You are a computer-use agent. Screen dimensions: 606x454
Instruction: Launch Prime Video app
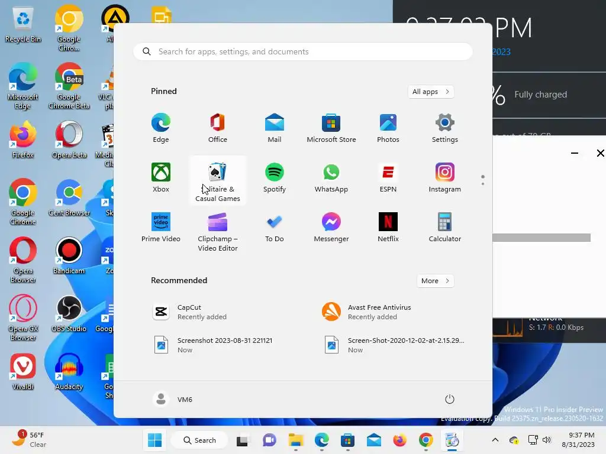[161, 228]
